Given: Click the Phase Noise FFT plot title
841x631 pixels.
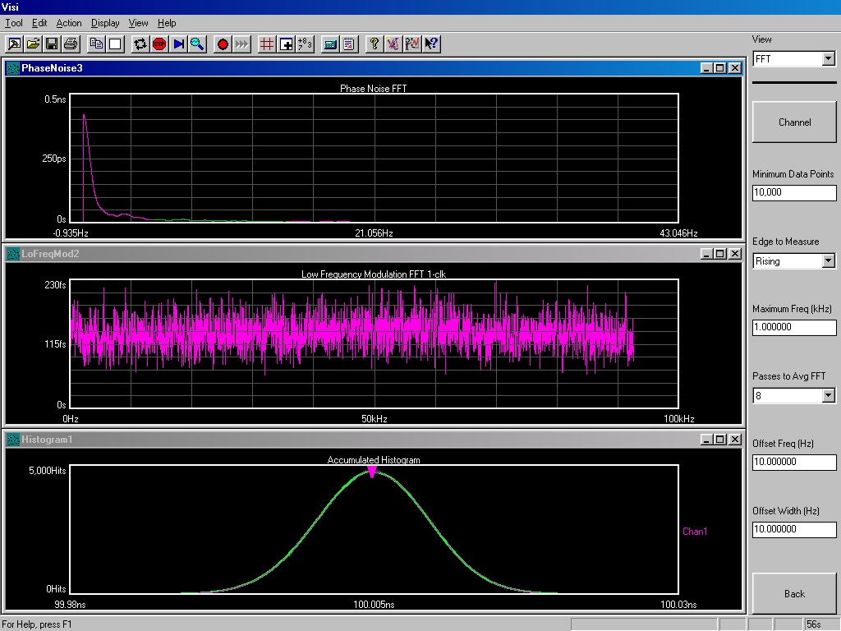Looking at the screenshot, I should 374,88.
